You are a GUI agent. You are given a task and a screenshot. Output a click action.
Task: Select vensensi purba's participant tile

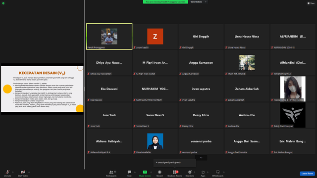click(x=201, y=141)
